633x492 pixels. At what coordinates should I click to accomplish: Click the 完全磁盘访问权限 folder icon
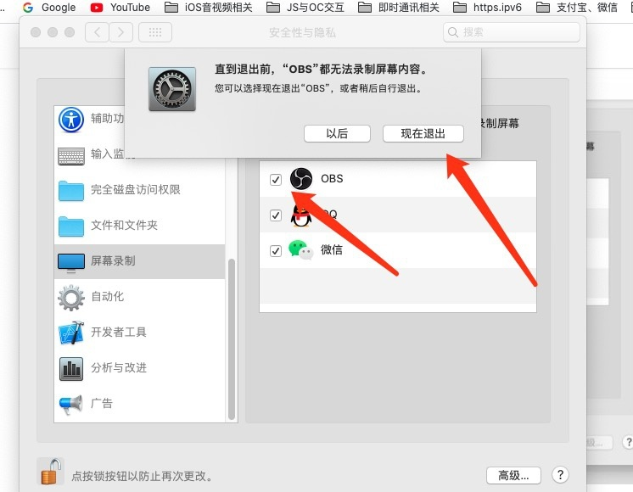click(x=71, y=191)
